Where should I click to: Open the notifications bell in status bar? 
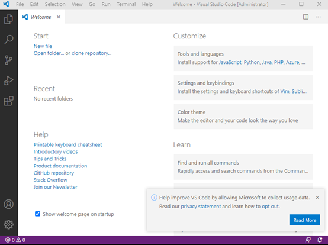320,240
